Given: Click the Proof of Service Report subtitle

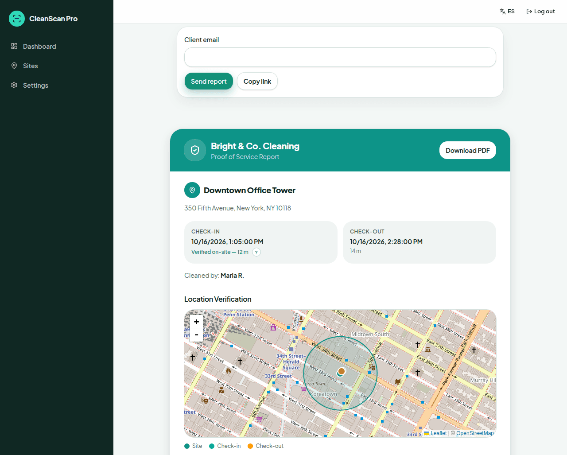Looking at the screenshot, I should click(245, 157).
